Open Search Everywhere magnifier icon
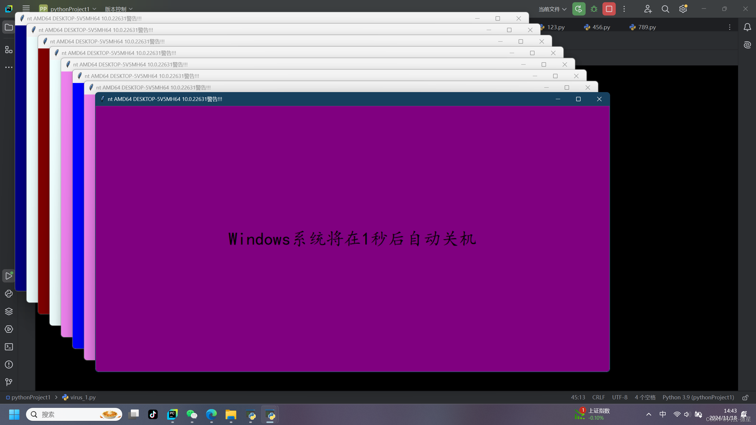Screen dimensions: 756x425 click(665, 9)
